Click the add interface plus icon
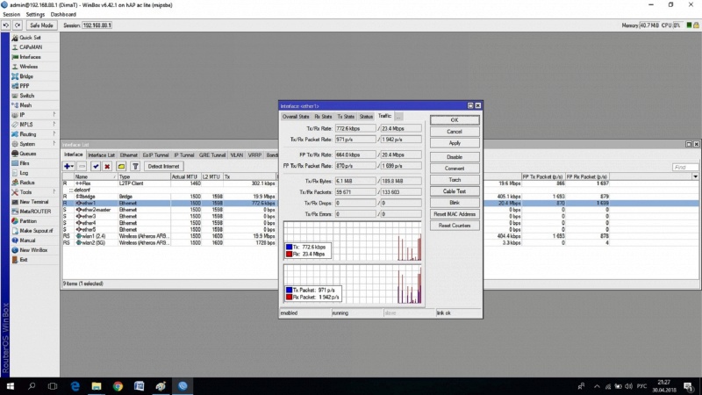The height and width of the screenshot is (395, 702). [x=68, y=166]
